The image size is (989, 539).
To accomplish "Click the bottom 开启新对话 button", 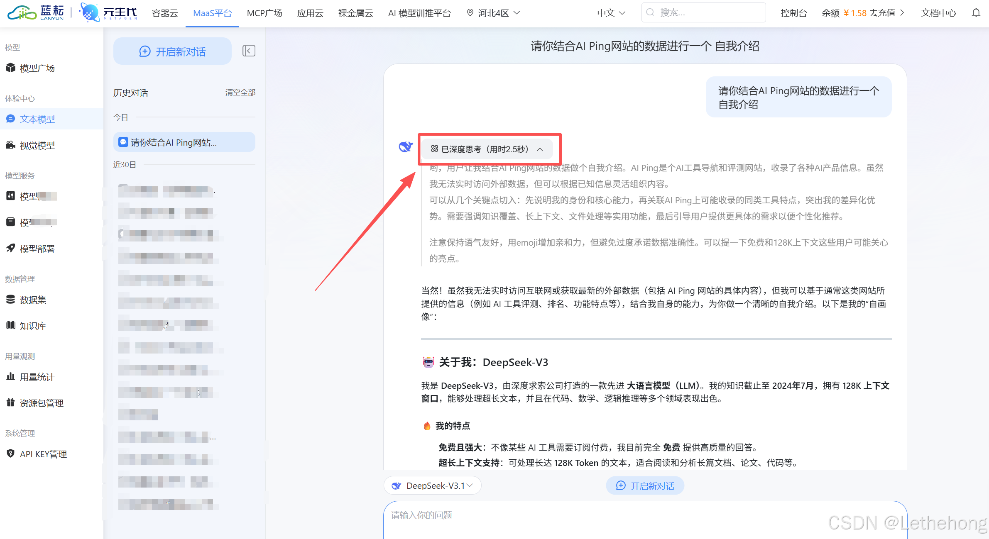I will tap(645, 485).
